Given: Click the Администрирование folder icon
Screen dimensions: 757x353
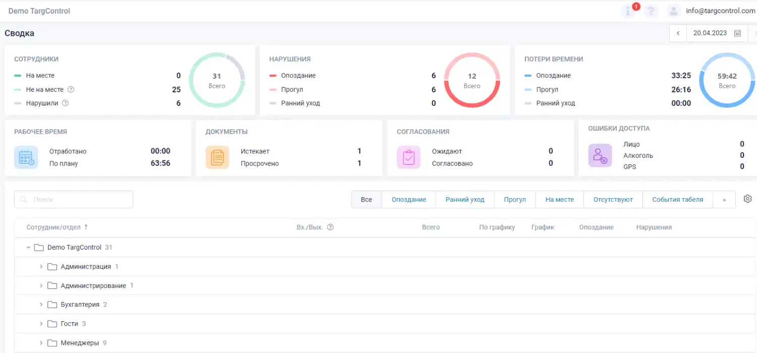Looking at the screenshot, I should (x=52, y=286).
